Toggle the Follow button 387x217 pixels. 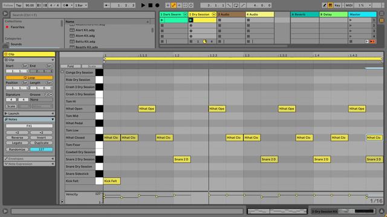pyautogui.click(x=8, y=5)
